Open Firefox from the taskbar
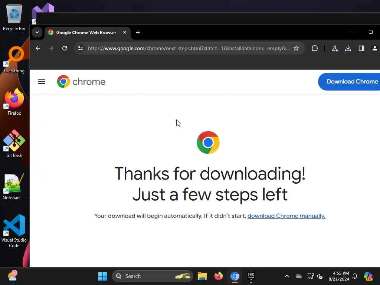This screenshot has height=285, width=380. click(x=218, y=276)
